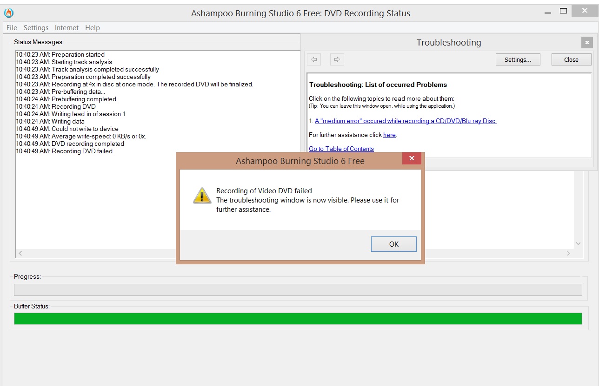The height and width of the screenshot is (386, 599).
Task: Select 'Track analysis completed successfully' line
Action: [88, 69]
